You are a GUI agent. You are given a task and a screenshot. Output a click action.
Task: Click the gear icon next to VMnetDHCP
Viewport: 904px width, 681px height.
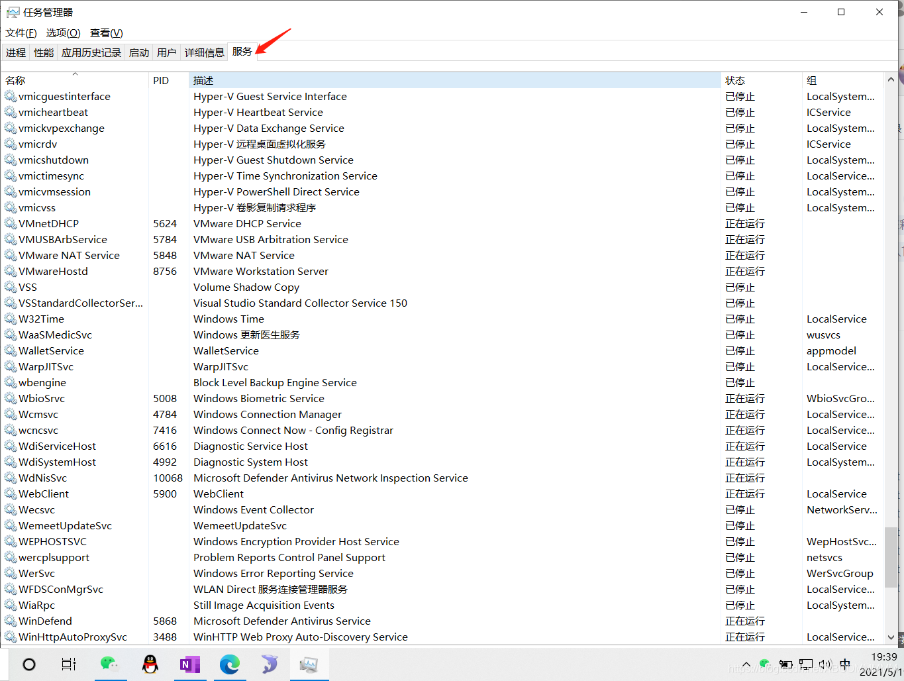(11, 223)
